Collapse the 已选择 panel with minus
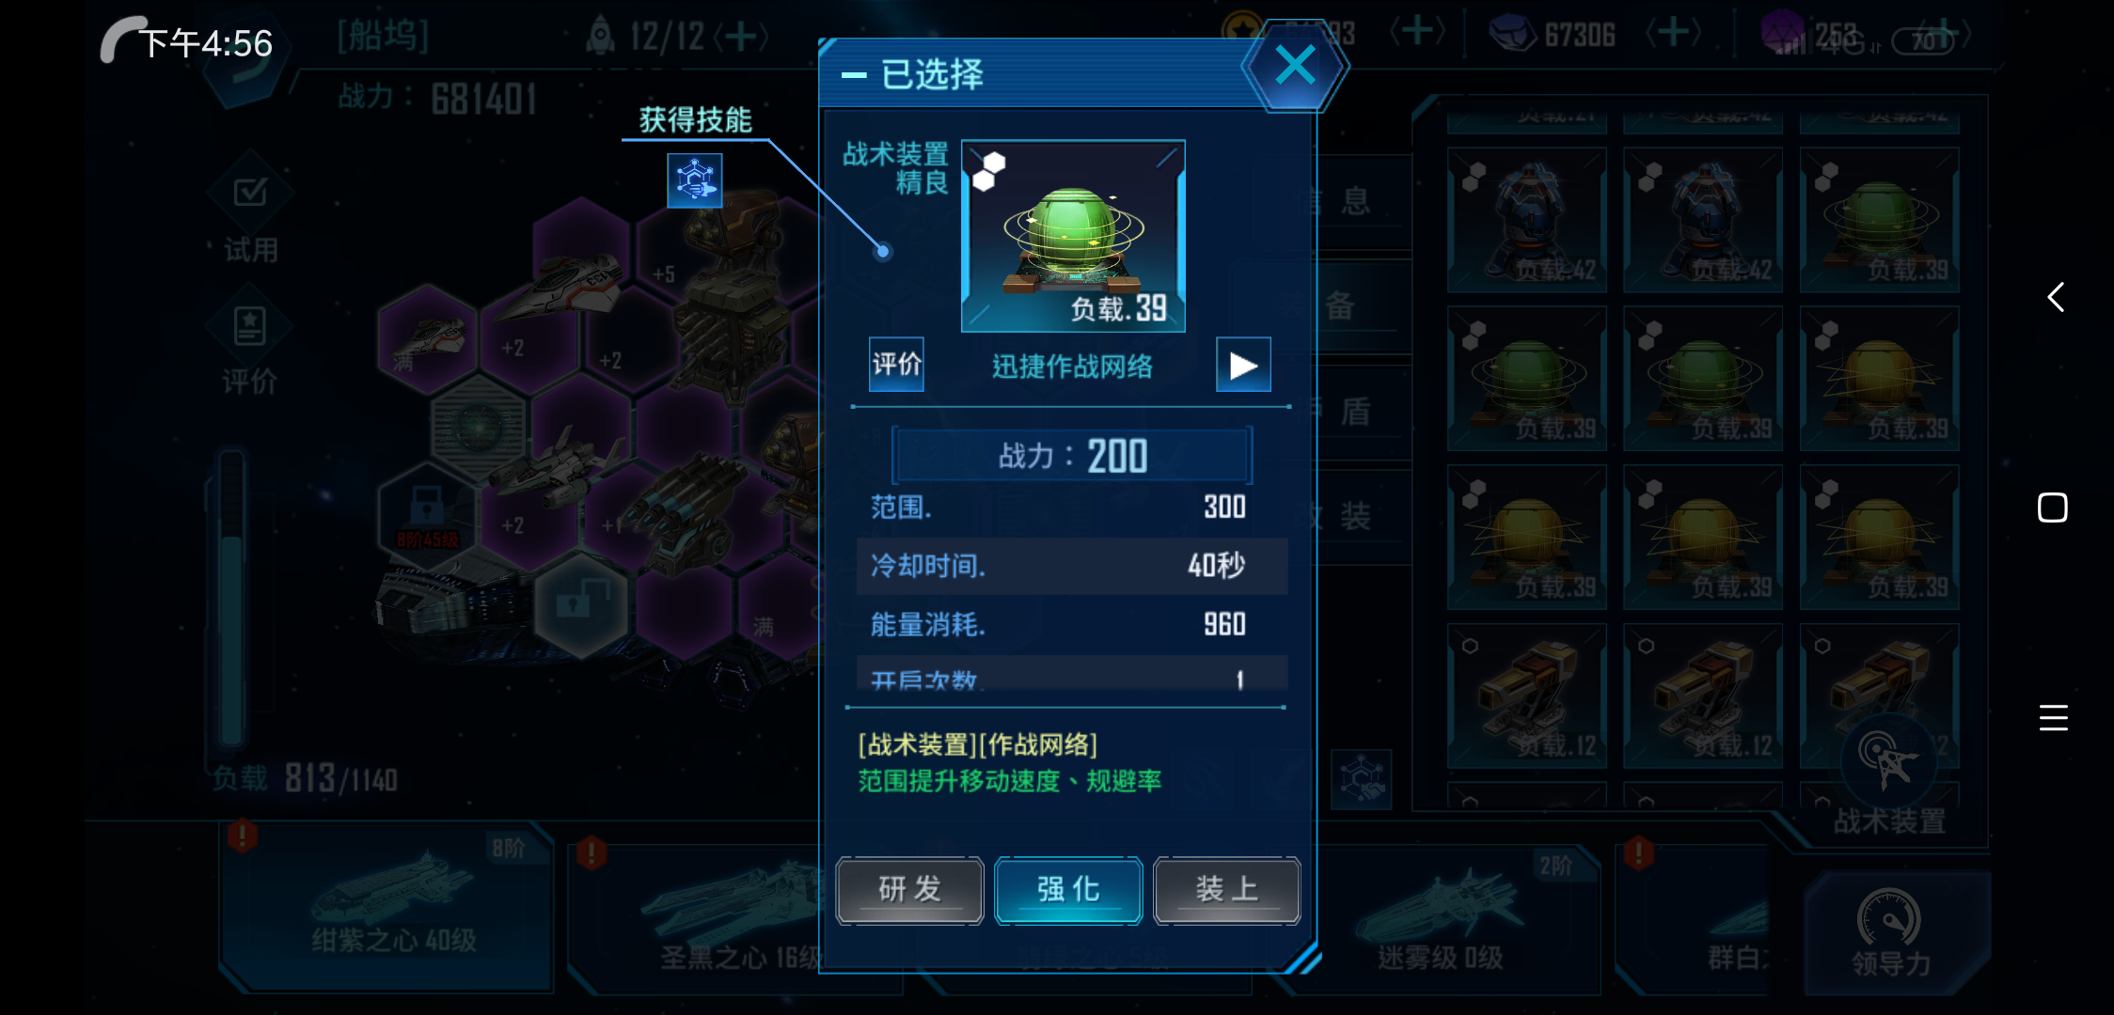2114x1015 pixels. [853, 75]
